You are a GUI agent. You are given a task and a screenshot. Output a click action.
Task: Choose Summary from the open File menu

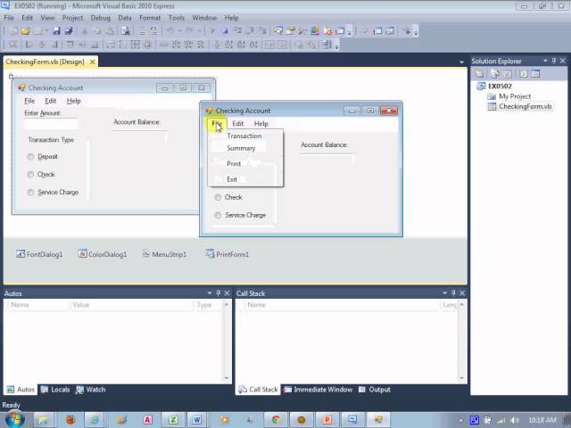coord(245,148)
